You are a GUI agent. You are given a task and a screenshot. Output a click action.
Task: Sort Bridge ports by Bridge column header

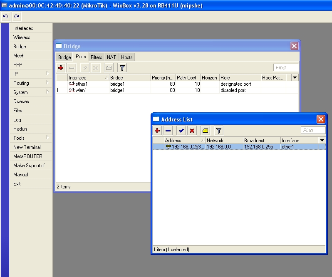[x=130, y=78]
